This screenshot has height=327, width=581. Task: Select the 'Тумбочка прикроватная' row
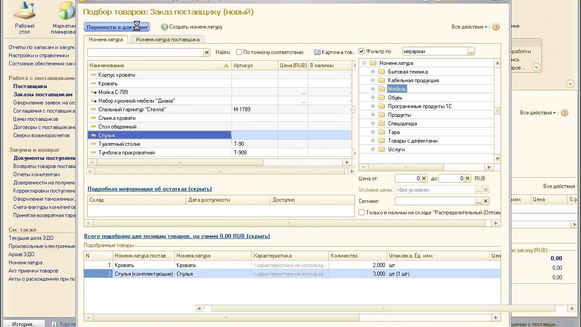[x=127, y=153]
